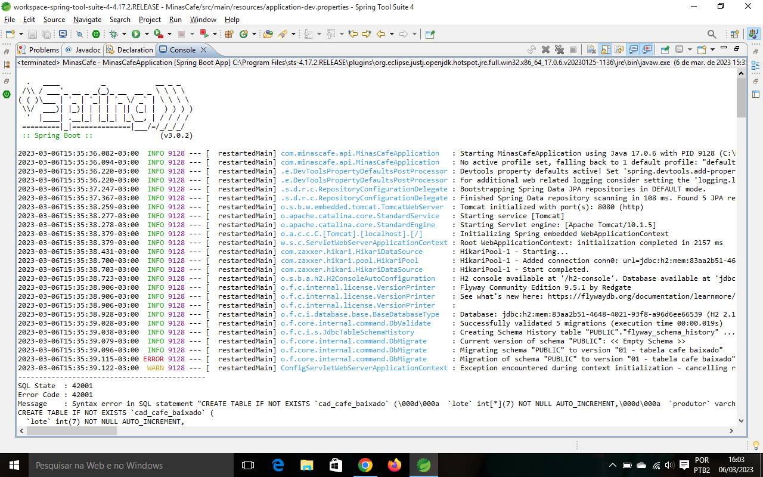The image size is (763, 477).
Task: Click the Open Type folder icon
Action: coord(268,34)
